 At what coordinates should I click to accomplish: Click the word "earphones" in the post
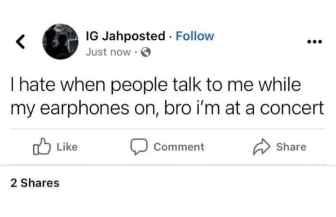(x=85, y=109)
